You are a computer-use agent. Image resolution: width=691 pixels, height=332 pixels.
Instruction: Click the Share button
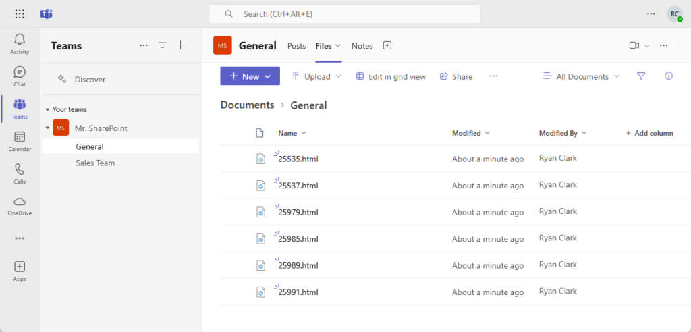456,76
